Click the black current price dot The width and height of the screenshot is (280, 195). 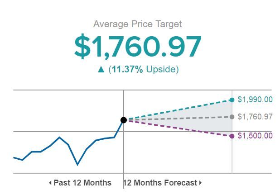124,120
